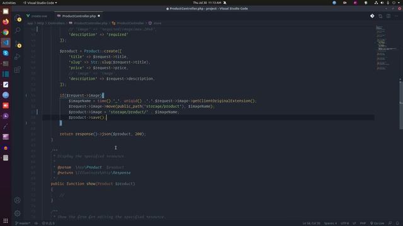Image resolution: width=403 pixels, height=226 pixels.
Task: Click the 'slug' => Str::slug line
Action: point(109,62)
